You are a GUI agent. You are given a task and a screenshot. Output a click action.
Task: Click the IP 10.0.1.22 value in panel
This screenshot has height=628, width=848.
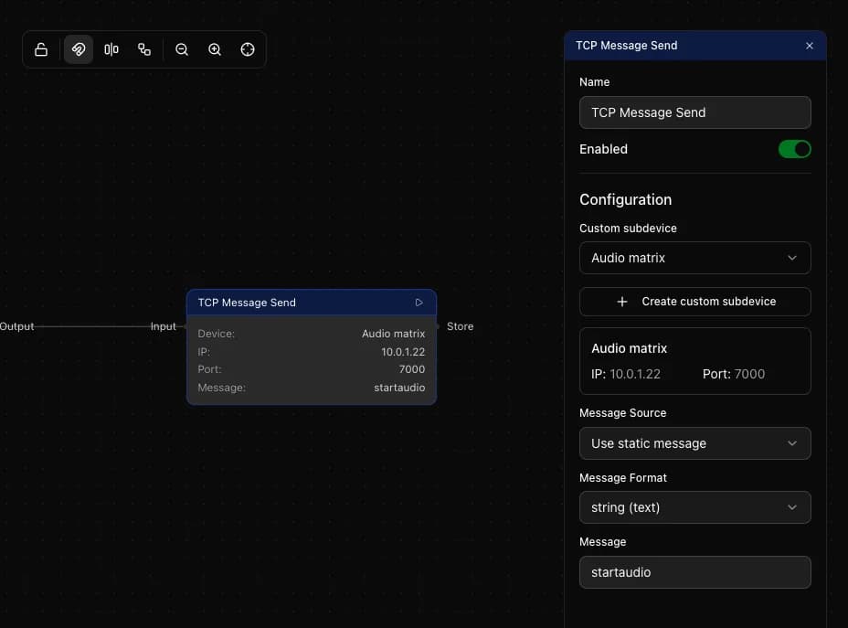tap(635, 374)
